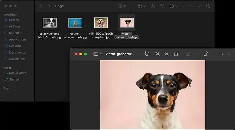Image resolution: width=235 pixels, height=130 pixels.
Task: Open Applications in Finder sidebar
Action: coord(15,40)
